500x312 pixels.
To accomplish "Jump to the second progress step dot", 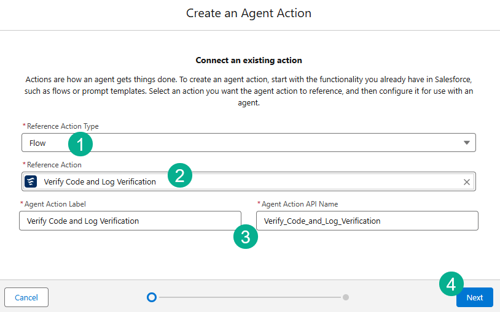I will tap(346, 297).
